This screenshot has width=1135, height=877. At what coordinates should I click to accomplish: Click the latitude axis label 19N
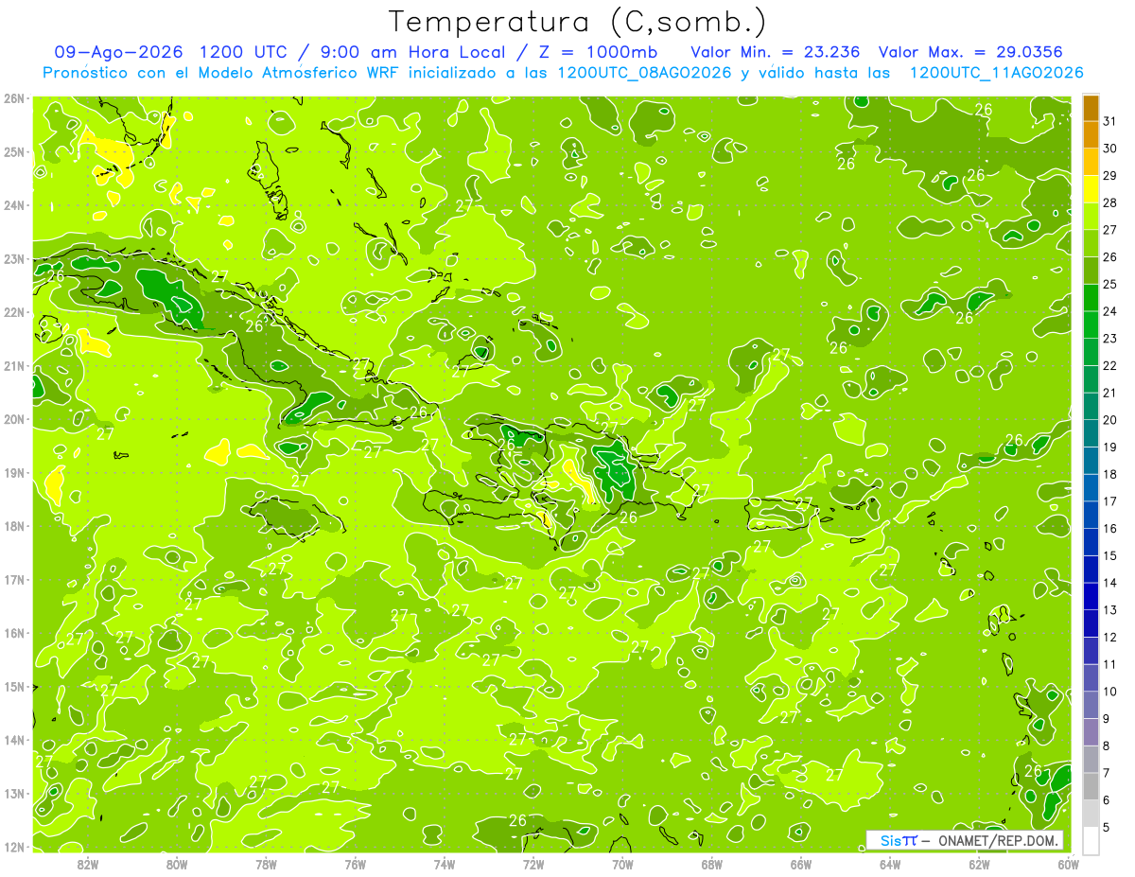(x=14, y=473)
